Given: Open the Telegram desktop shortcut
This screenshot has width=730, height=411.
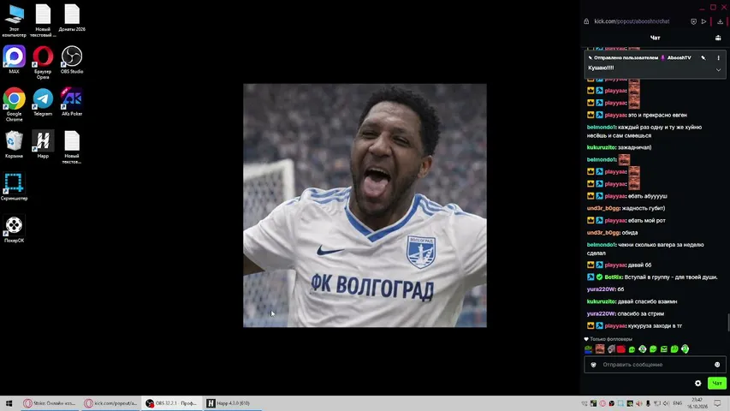Looking at the screenshot, I should pyautogui.click(x=43, y=102).
